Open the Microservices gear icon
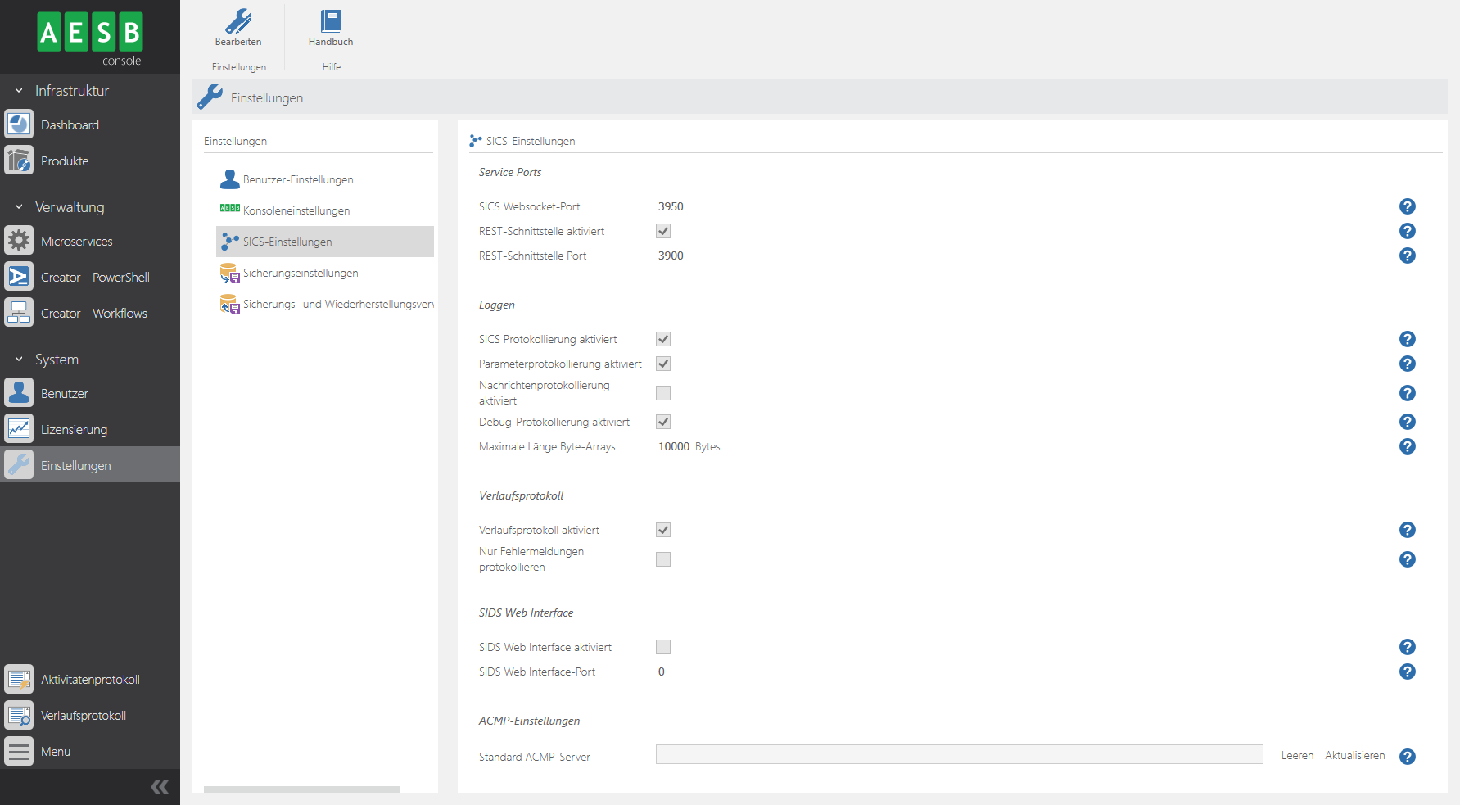 tap(19, 241)
